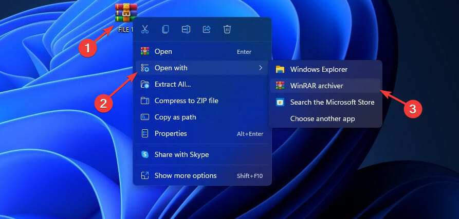Click Show more options entry
This screenshot has width=459, height=219.
(202, 175)
